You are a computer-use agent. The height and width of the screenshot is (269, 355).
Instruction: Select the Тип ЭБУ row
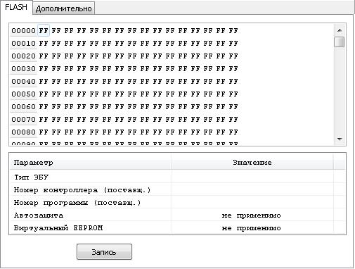tap(177, 177)
